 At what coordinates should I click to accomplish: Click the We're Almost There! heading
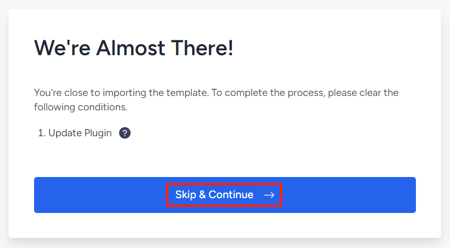134,48
